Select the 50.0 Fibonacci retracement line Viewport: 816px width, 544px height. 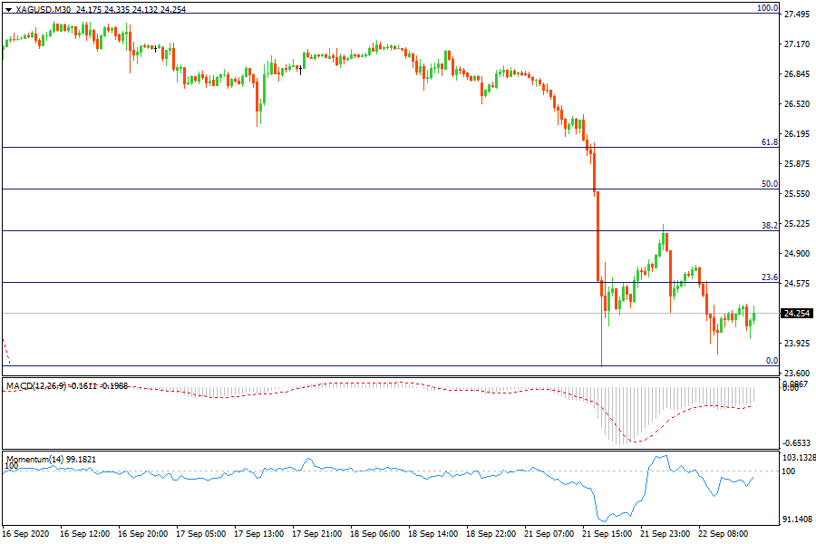tap(363, 189)
